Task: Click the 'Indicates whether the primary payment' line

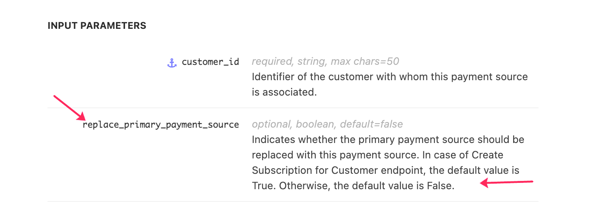Action: click(x=388, y=140)
